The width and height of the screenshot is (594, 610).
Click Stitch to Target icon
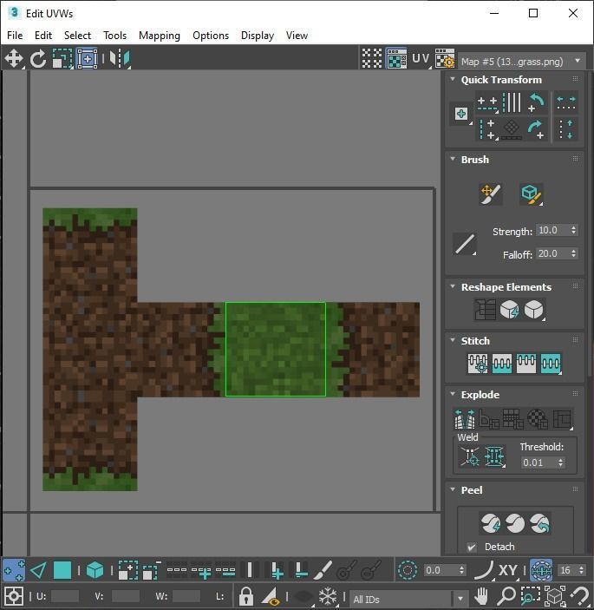478,364
